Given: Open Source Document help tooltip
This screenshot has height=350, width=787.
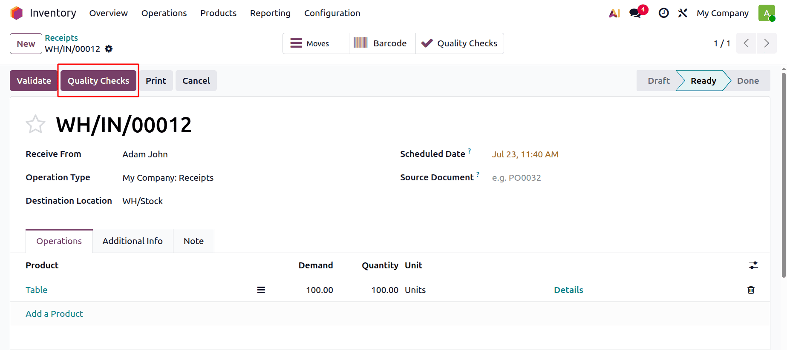Looking at the screenshot, I should click(478, 174).
